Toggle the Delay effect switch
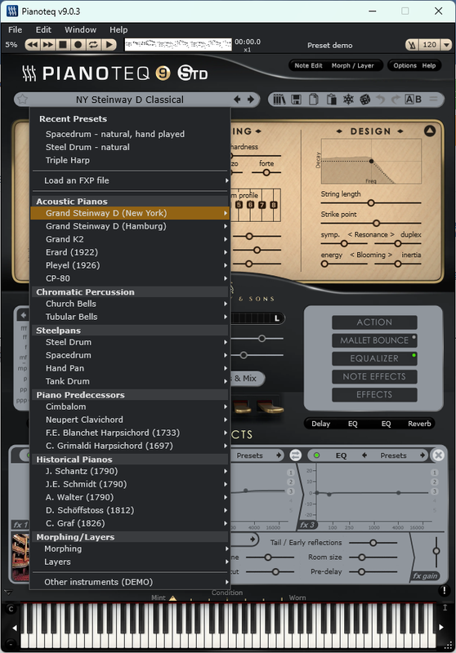This screenshot has width=456, height=653. click(x=320, y=424)
